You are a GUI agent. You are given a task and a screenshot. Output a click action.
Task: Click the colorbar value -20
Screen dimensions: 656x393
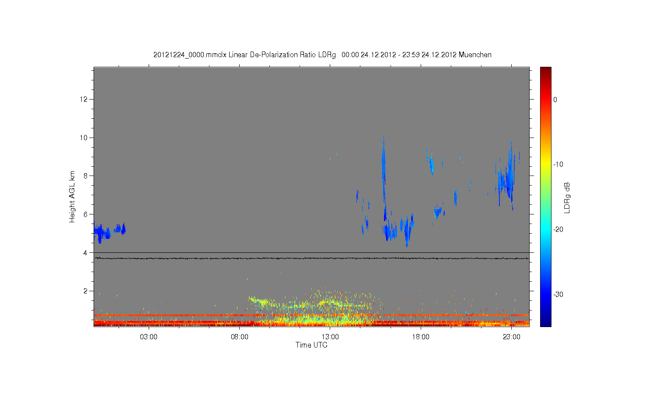(558, 229)
